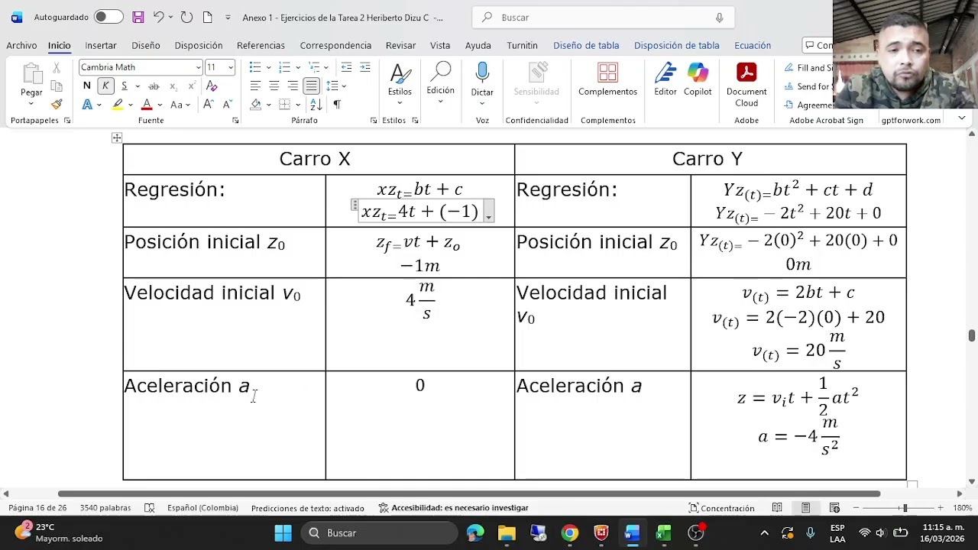Screen dimensions: 978x550
Task: Show paragraph marks (pilcrow)
Action: 337,105
